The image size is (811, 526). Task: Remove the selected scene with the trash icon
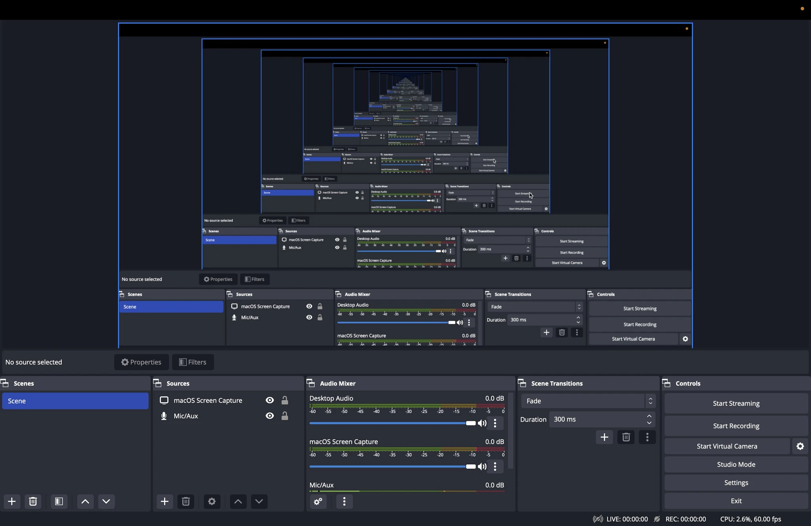pyautogui.click(x=33, y=501)
